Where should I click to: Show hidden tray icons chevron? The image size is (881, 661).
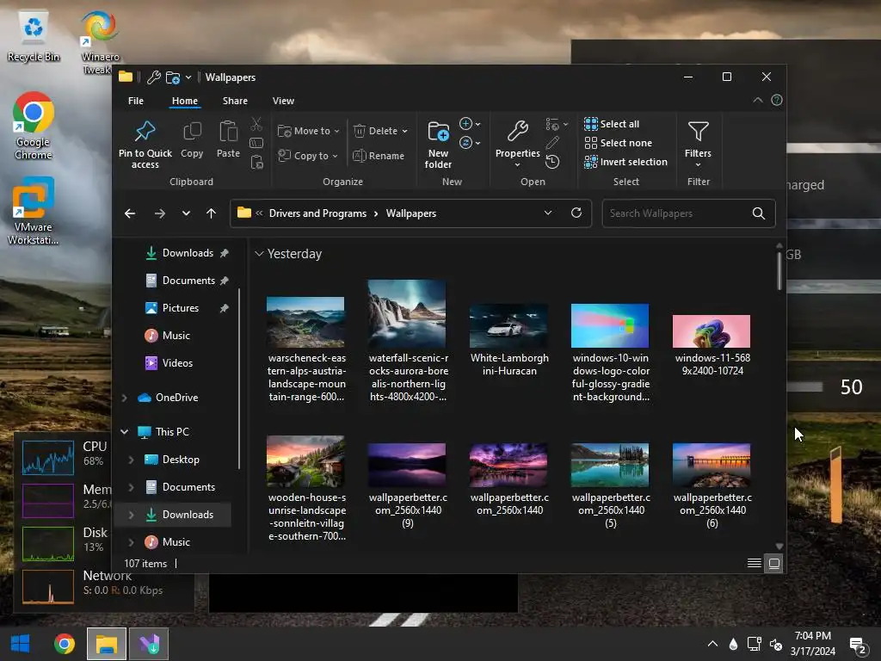(x=712, y=644)
